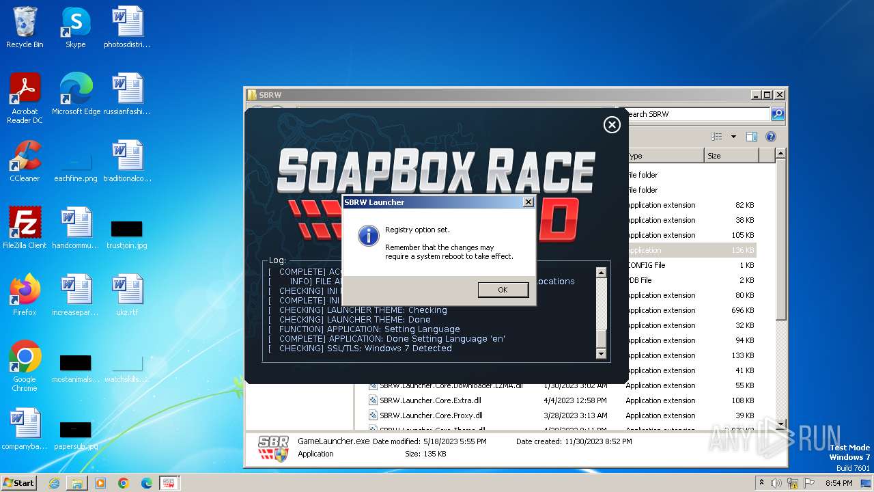Viewport: 874px width, 492px height.
Task: Select increasepar Word document icon
Action: tap(76, 295)
